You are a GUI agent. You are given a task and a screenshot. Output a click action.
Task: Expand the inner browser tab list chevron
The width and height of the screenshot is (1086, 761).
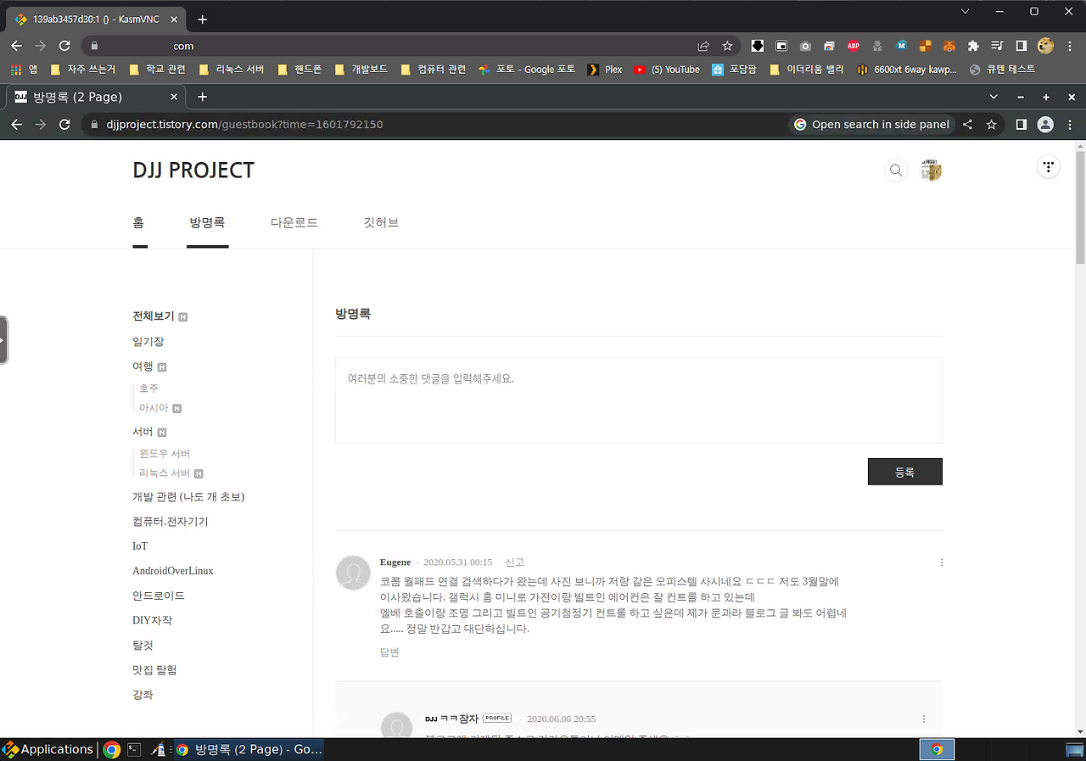pos(993,97)
